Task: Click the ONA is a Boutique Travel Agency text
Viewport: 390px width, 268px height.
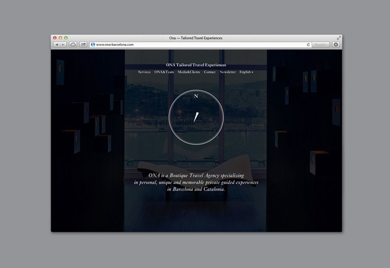Action: [x=196, y=182]
